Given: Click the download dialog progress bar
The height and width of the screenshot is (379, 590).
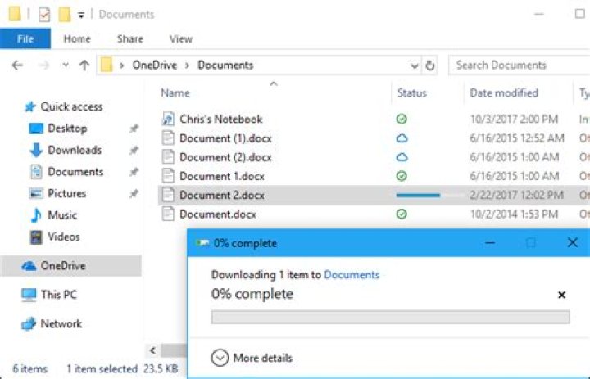Looking at the screenshot, I should tap(391, 317).
